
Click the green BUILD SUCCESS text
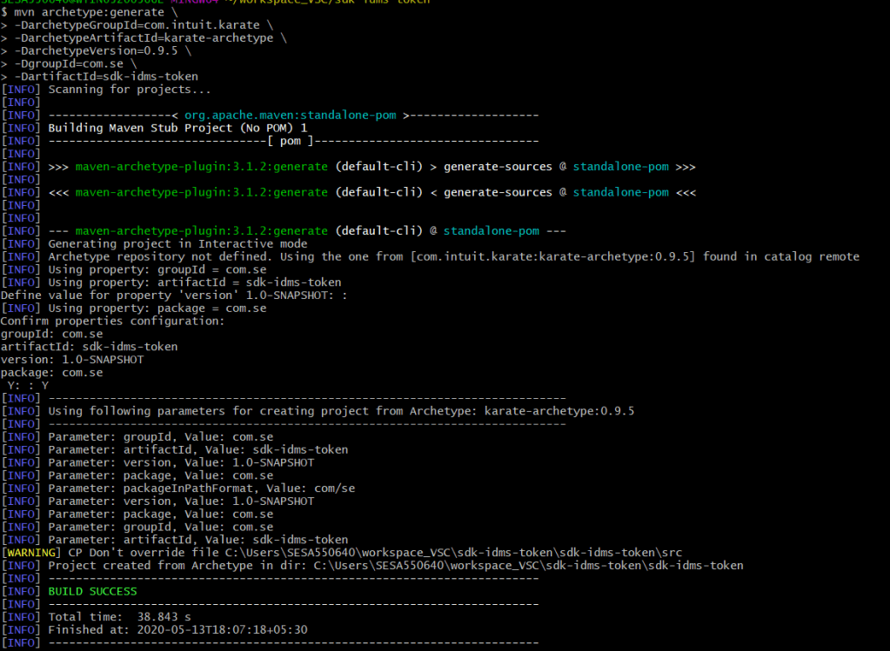(x=92, y=591)
